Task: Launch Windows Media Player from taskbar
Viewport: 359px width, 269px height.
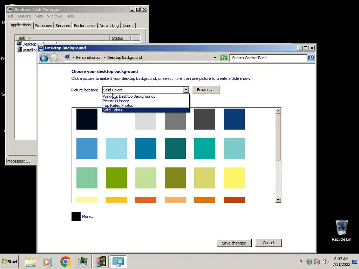Action: 48,262
